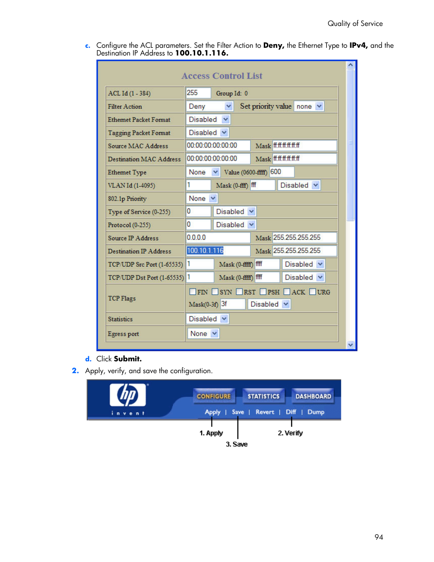The width and height of the screenshot is (434, 562).
Task: Tick the FIN TCP flag checkbox
Action: coord(193,292)
